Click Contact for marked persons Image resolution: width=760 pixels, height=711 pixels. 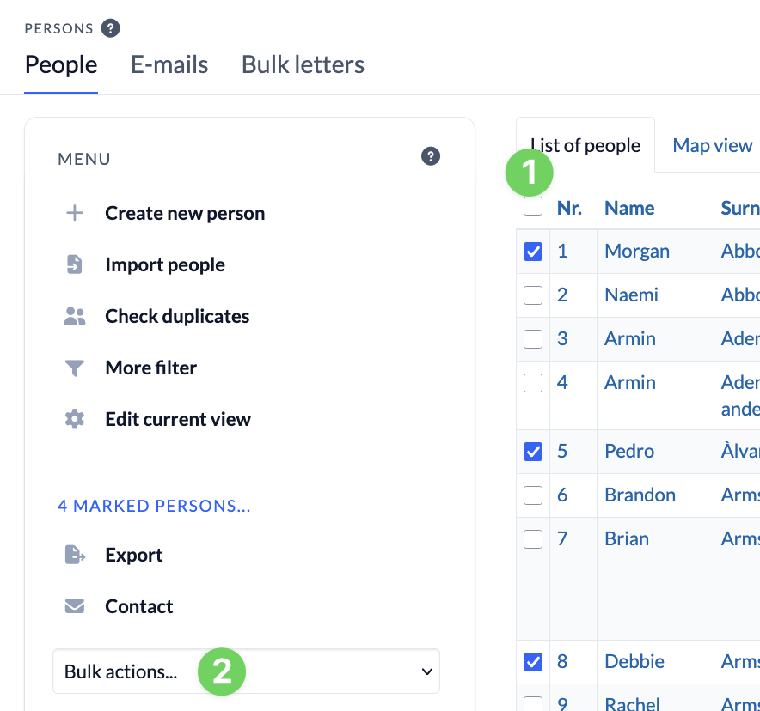(138, 606)
